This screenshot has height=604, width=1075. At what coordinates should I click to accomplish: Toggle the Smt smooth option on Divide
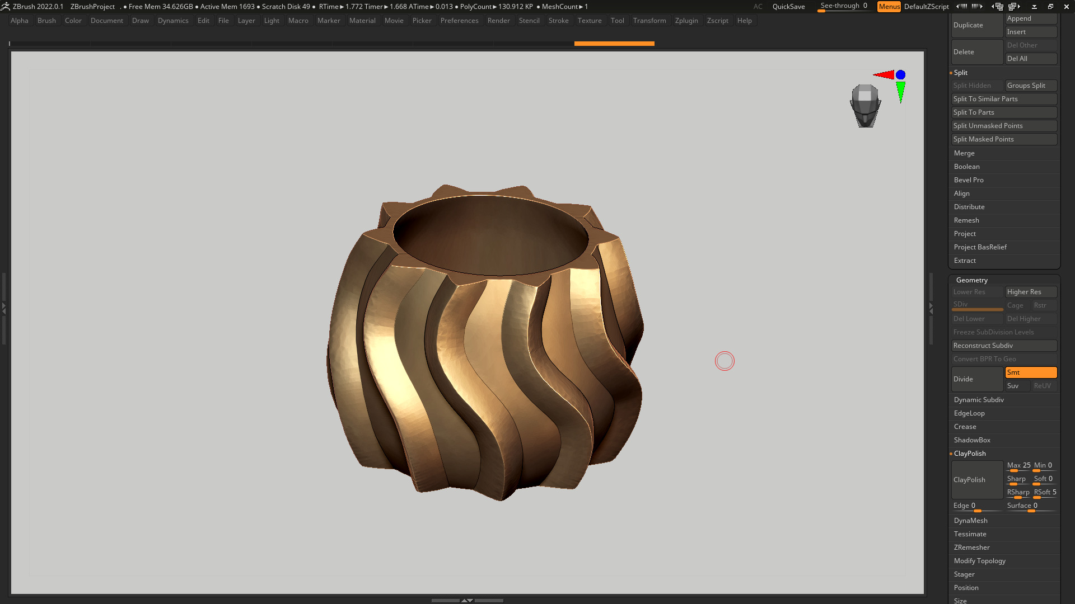coord(1031,372)
